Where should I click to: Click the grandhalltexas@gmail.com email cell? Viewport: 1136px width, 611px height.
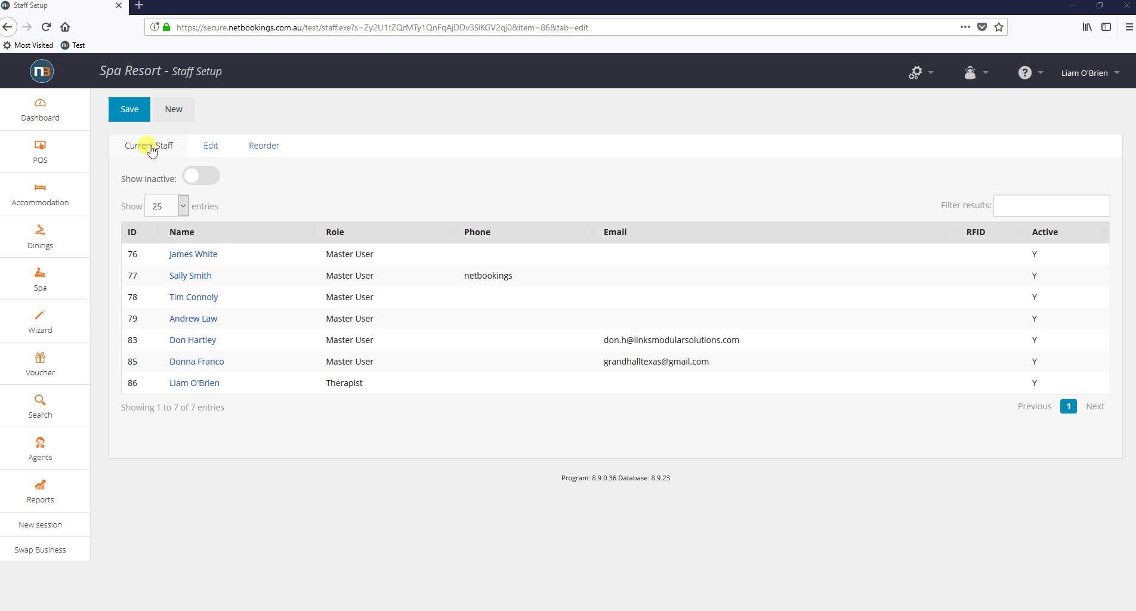tap(656, 362)
